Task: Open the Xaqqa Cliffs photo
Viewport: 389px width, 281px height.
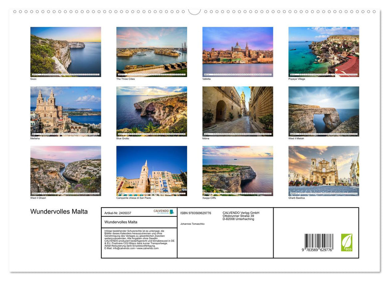Action: (x=238, y=171)
